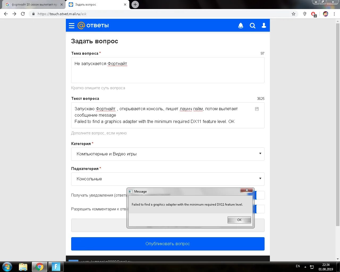Go back in browser history

pos(6,14)
